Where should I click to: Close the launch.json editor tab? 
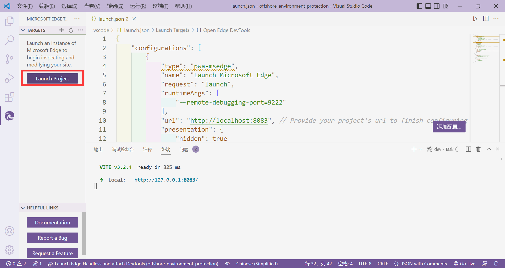click(x=134, y=19)
